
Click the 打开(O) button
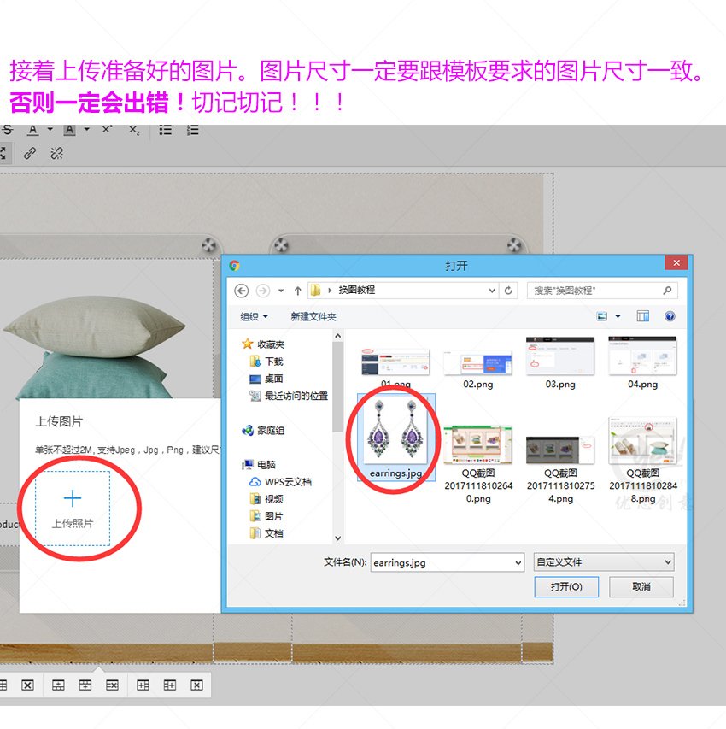click(x=566, y=587)
